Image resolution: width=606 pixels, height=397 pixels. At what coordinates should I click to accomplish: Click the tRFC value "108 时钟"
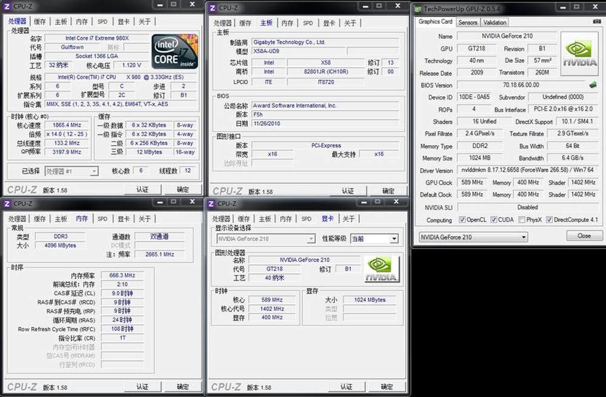coord(122,329)
